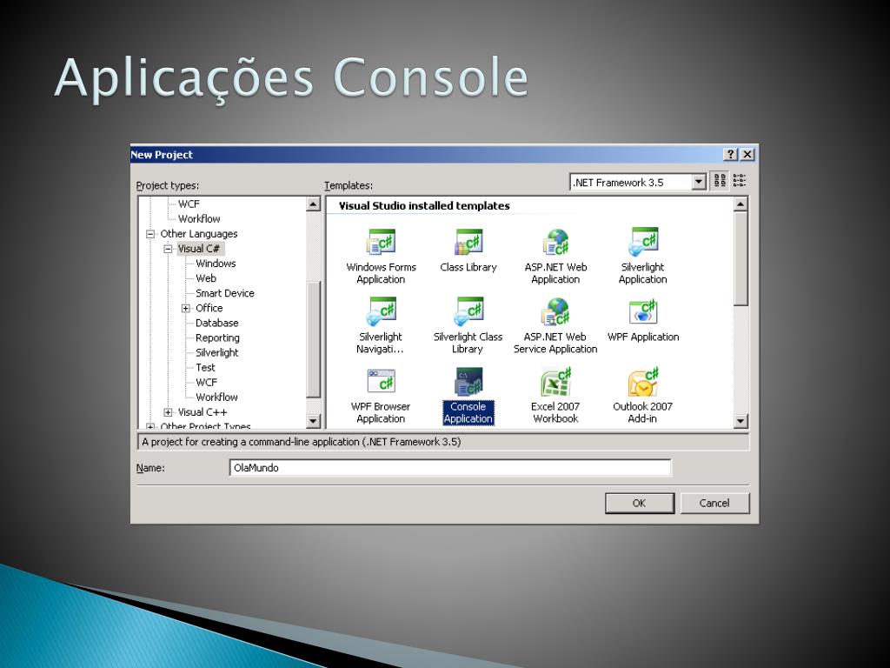
Task: Select the Silverlight project type in tree
Action: click(x=216, y=353)
